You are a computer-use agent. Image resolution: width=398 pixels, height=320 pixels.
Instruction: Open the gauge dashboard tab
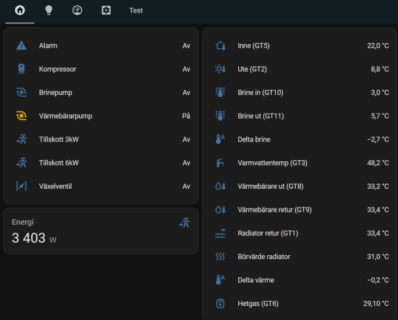[x=77, y=10]
